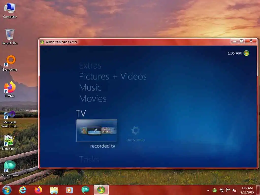
Task: Select the Supermium desktop shortcut
Action: pyautogui.click(x=10, y=169)
